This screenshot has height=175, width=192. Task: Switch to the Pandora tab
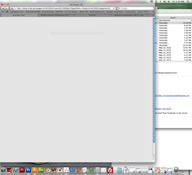(93, 15)
